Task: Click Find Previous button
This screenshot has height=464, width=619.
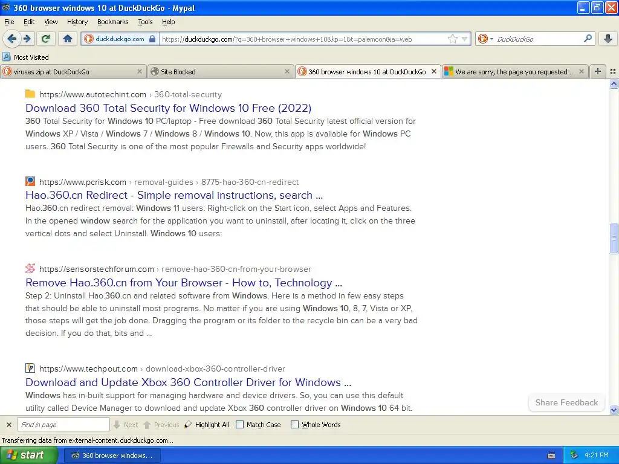Action: tap(161, 425)
